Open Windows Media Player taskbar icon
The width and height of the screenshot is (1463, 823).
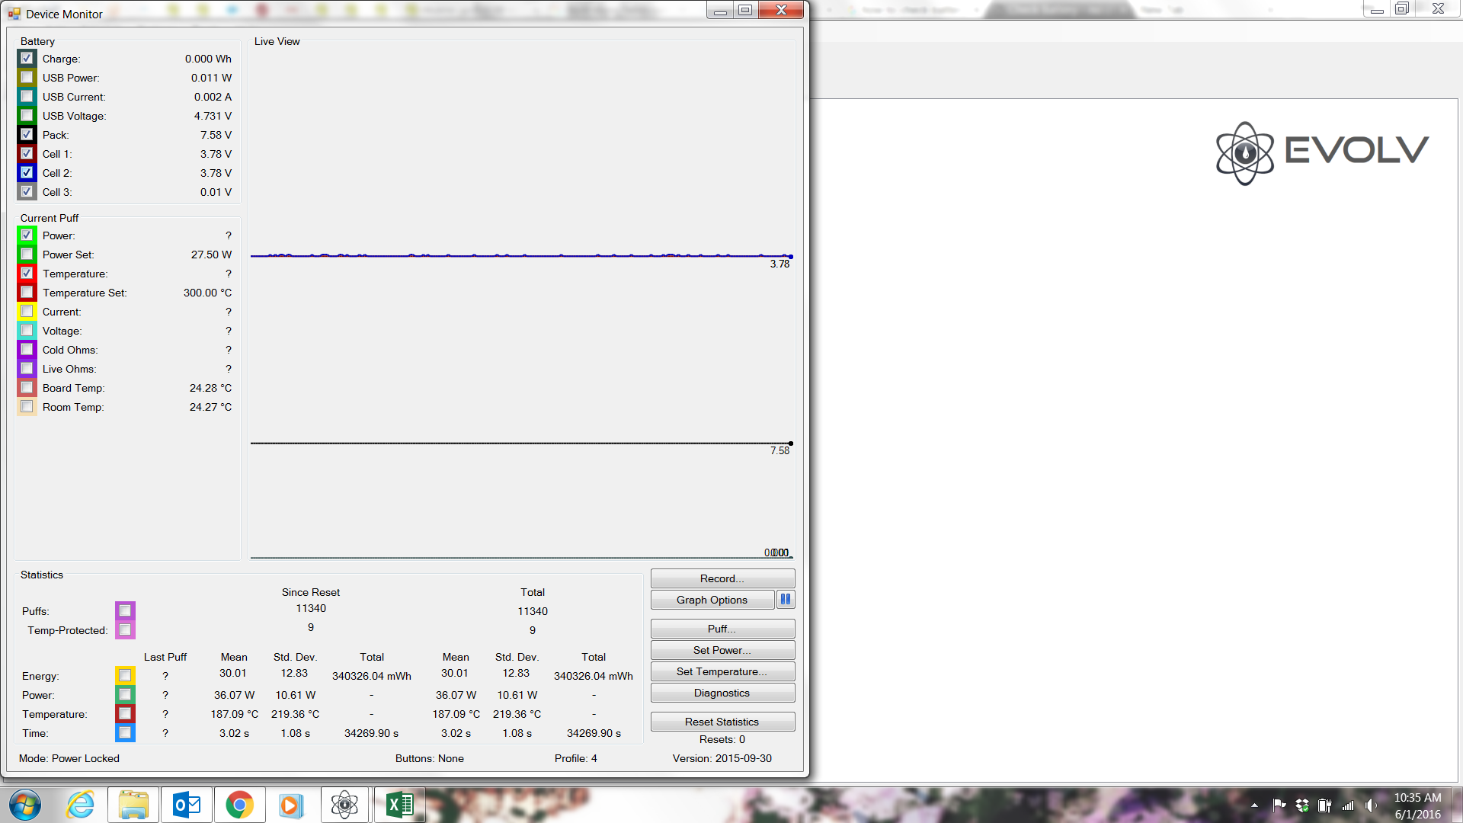291,805
